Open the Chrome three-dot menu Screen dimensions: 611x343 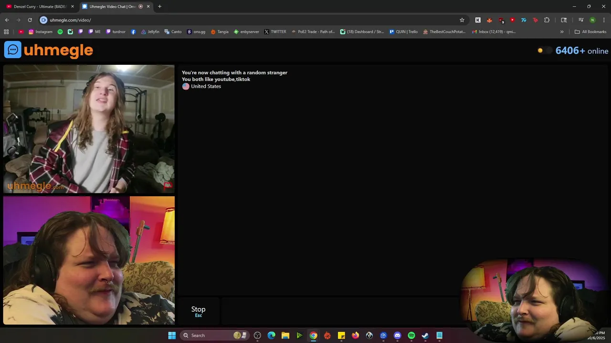tap(604, 20)
